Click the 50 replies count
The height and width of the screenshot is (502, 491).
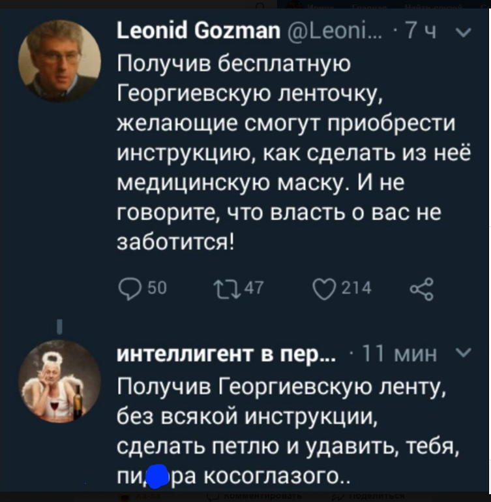tap(157, 287)
